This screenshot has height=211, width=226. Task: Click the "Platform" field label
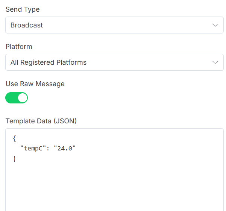(x=19, y=47)
